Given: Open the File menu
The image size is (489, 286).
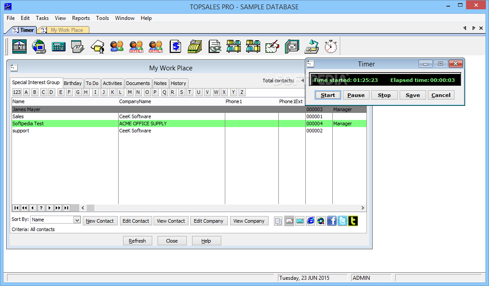Looking at the screenshot, I should pos(11,18).
